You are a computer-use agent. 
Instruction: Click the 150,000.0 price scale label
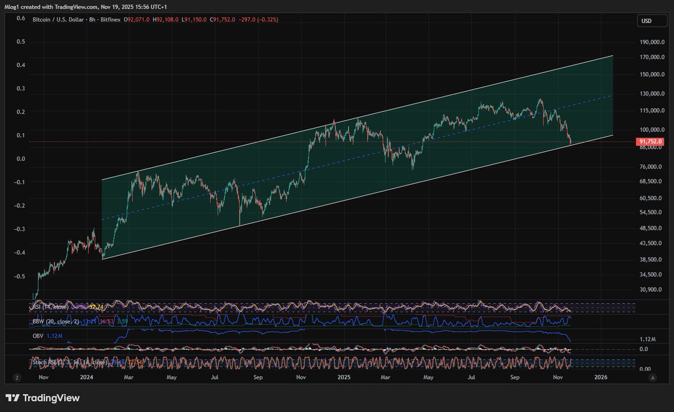[x=652, y=74]
